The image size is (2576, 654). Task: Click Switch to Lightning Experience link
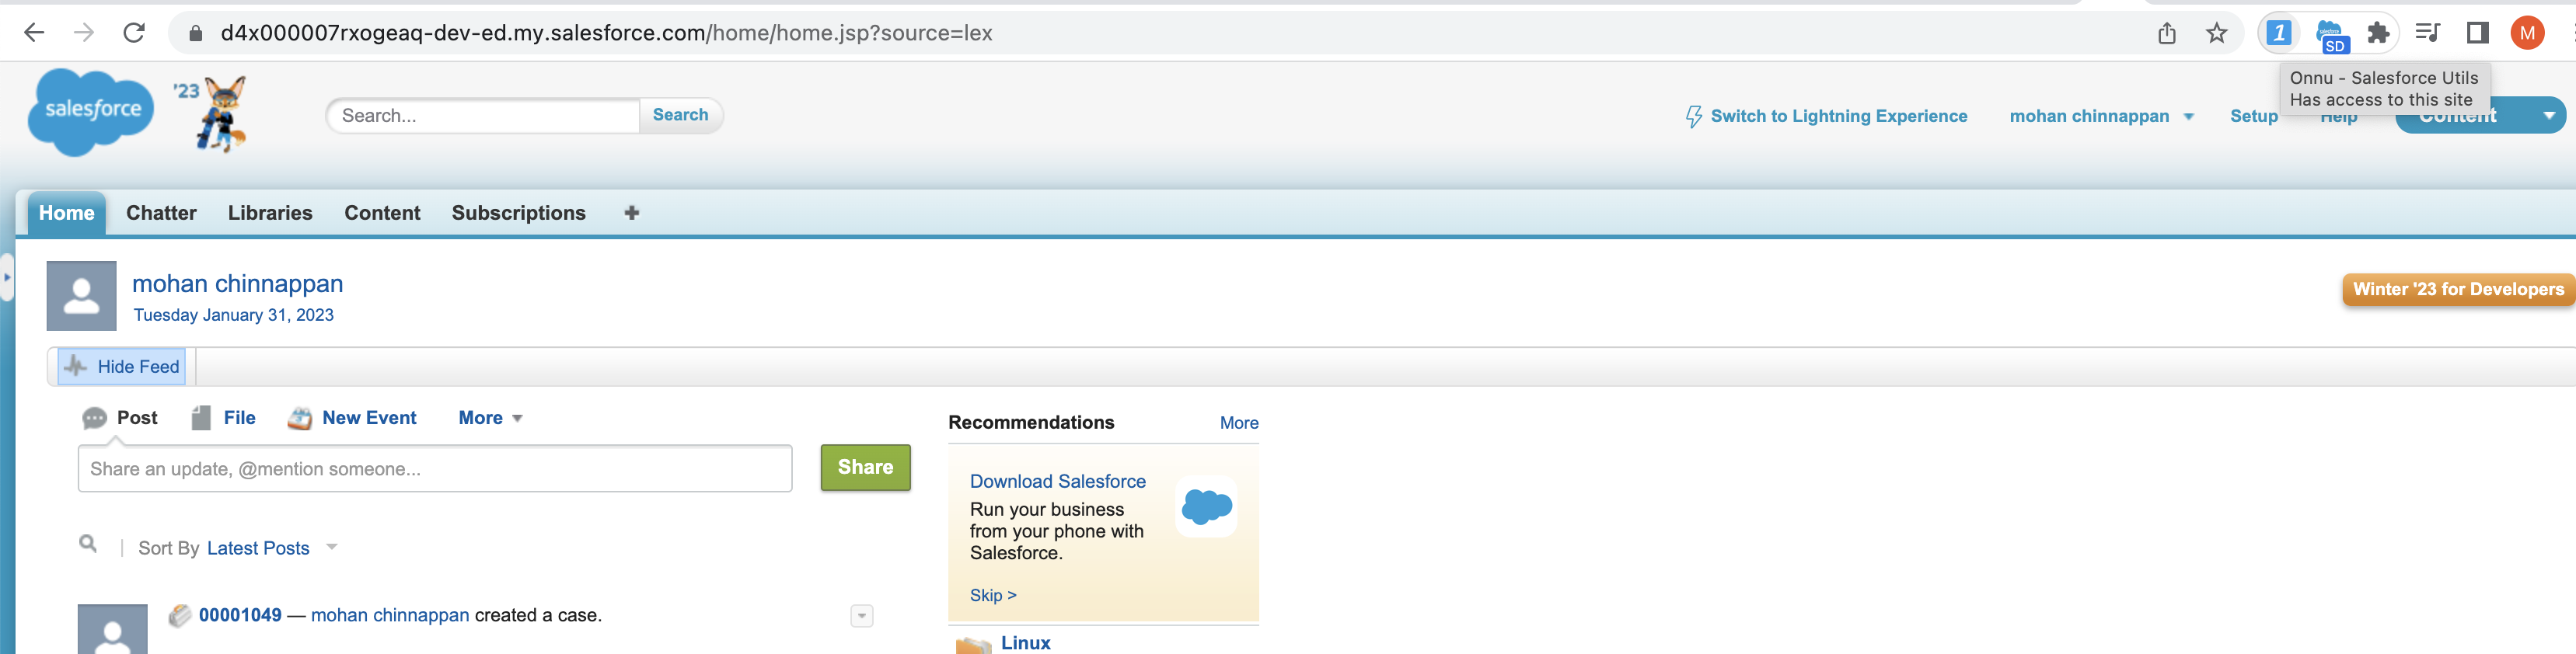[1838, 116]
